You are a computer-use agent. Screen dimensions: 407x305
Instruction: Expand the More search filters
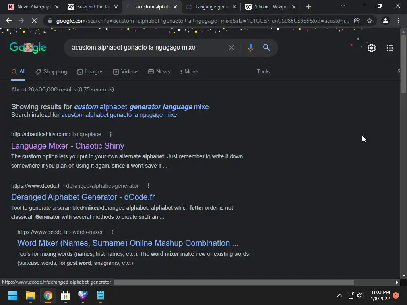(x=189, y=72)
